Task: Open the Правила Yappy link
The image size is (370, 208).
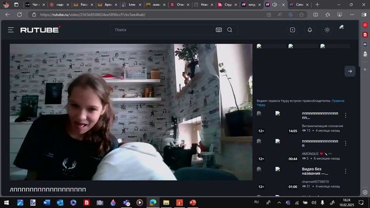Action: (x=300, y=103)
